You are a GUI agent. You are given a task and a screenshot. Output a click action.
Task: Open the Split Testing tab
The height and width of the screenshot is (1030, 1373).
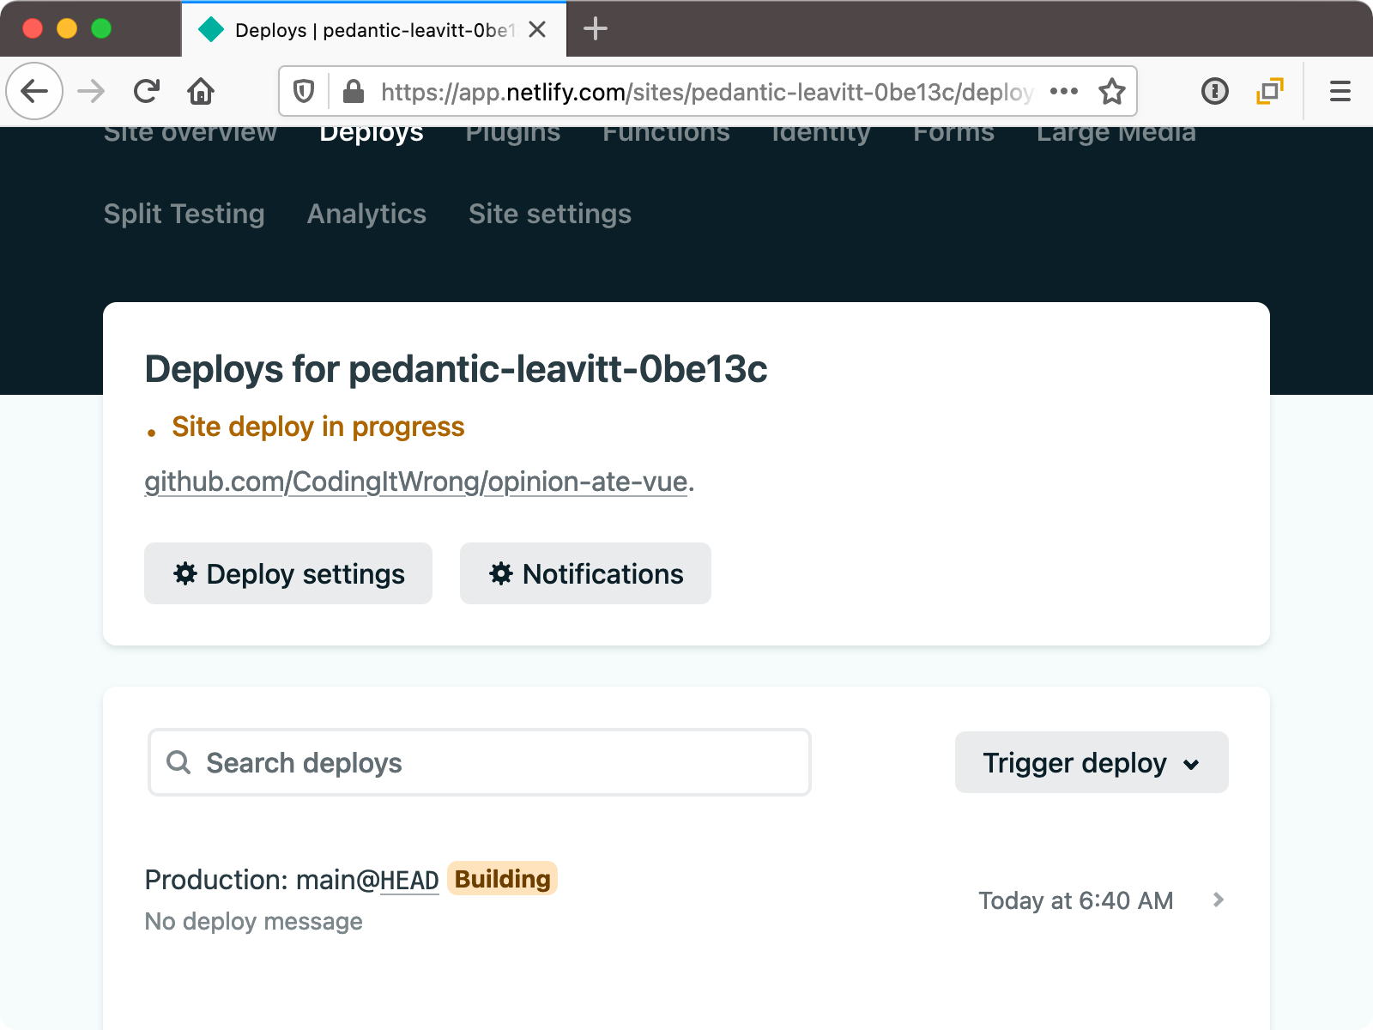(x=184, y=214)
